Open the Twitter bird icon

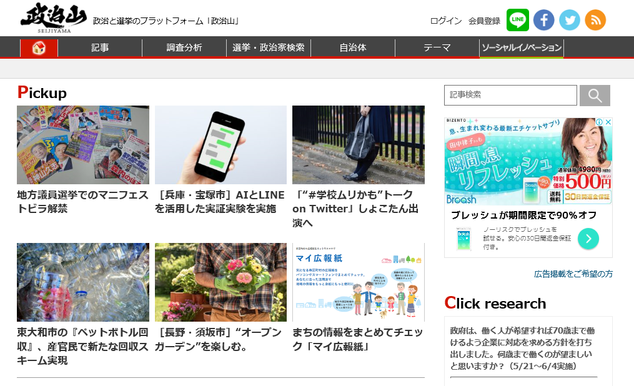click(x=569, y=20)
